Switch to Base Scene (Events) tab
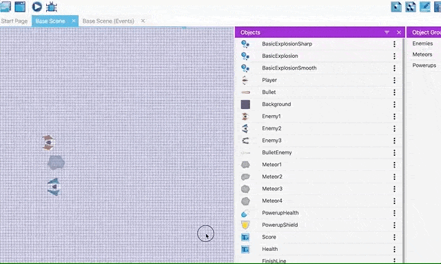This screenshot has height=264, width=441. [x=108, y=21]
